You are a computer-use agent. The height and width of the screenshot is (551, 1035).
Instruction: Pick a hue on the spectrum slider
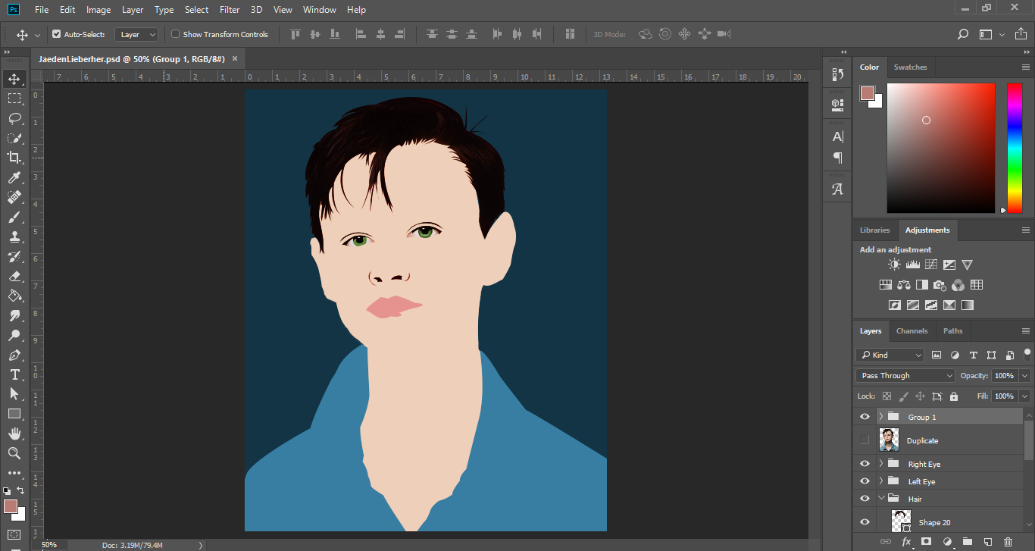tap(1015, 148)
